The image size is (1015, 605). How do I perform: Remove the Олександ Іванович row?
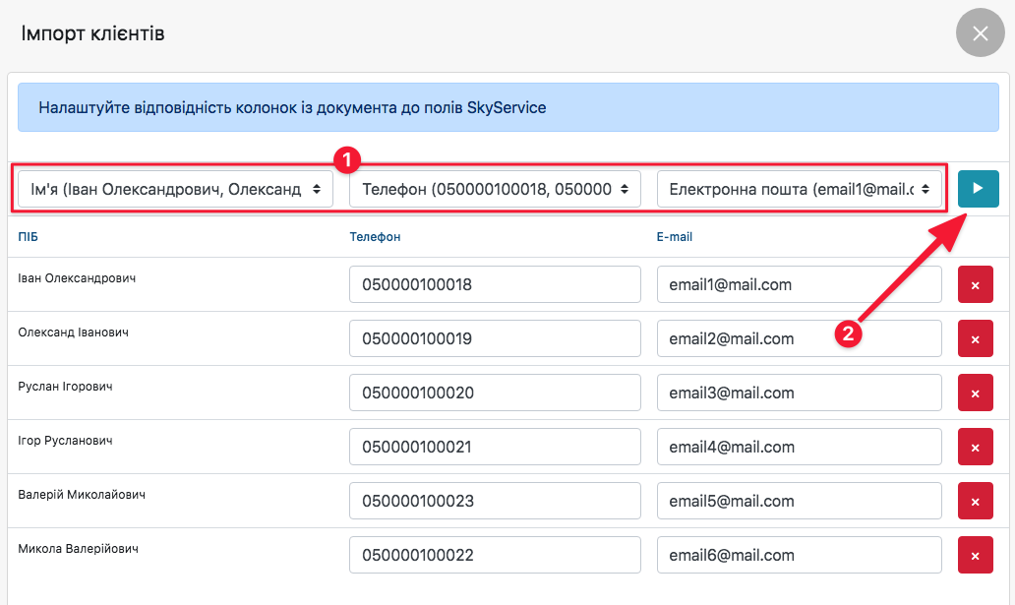click(x=975, y=339)
